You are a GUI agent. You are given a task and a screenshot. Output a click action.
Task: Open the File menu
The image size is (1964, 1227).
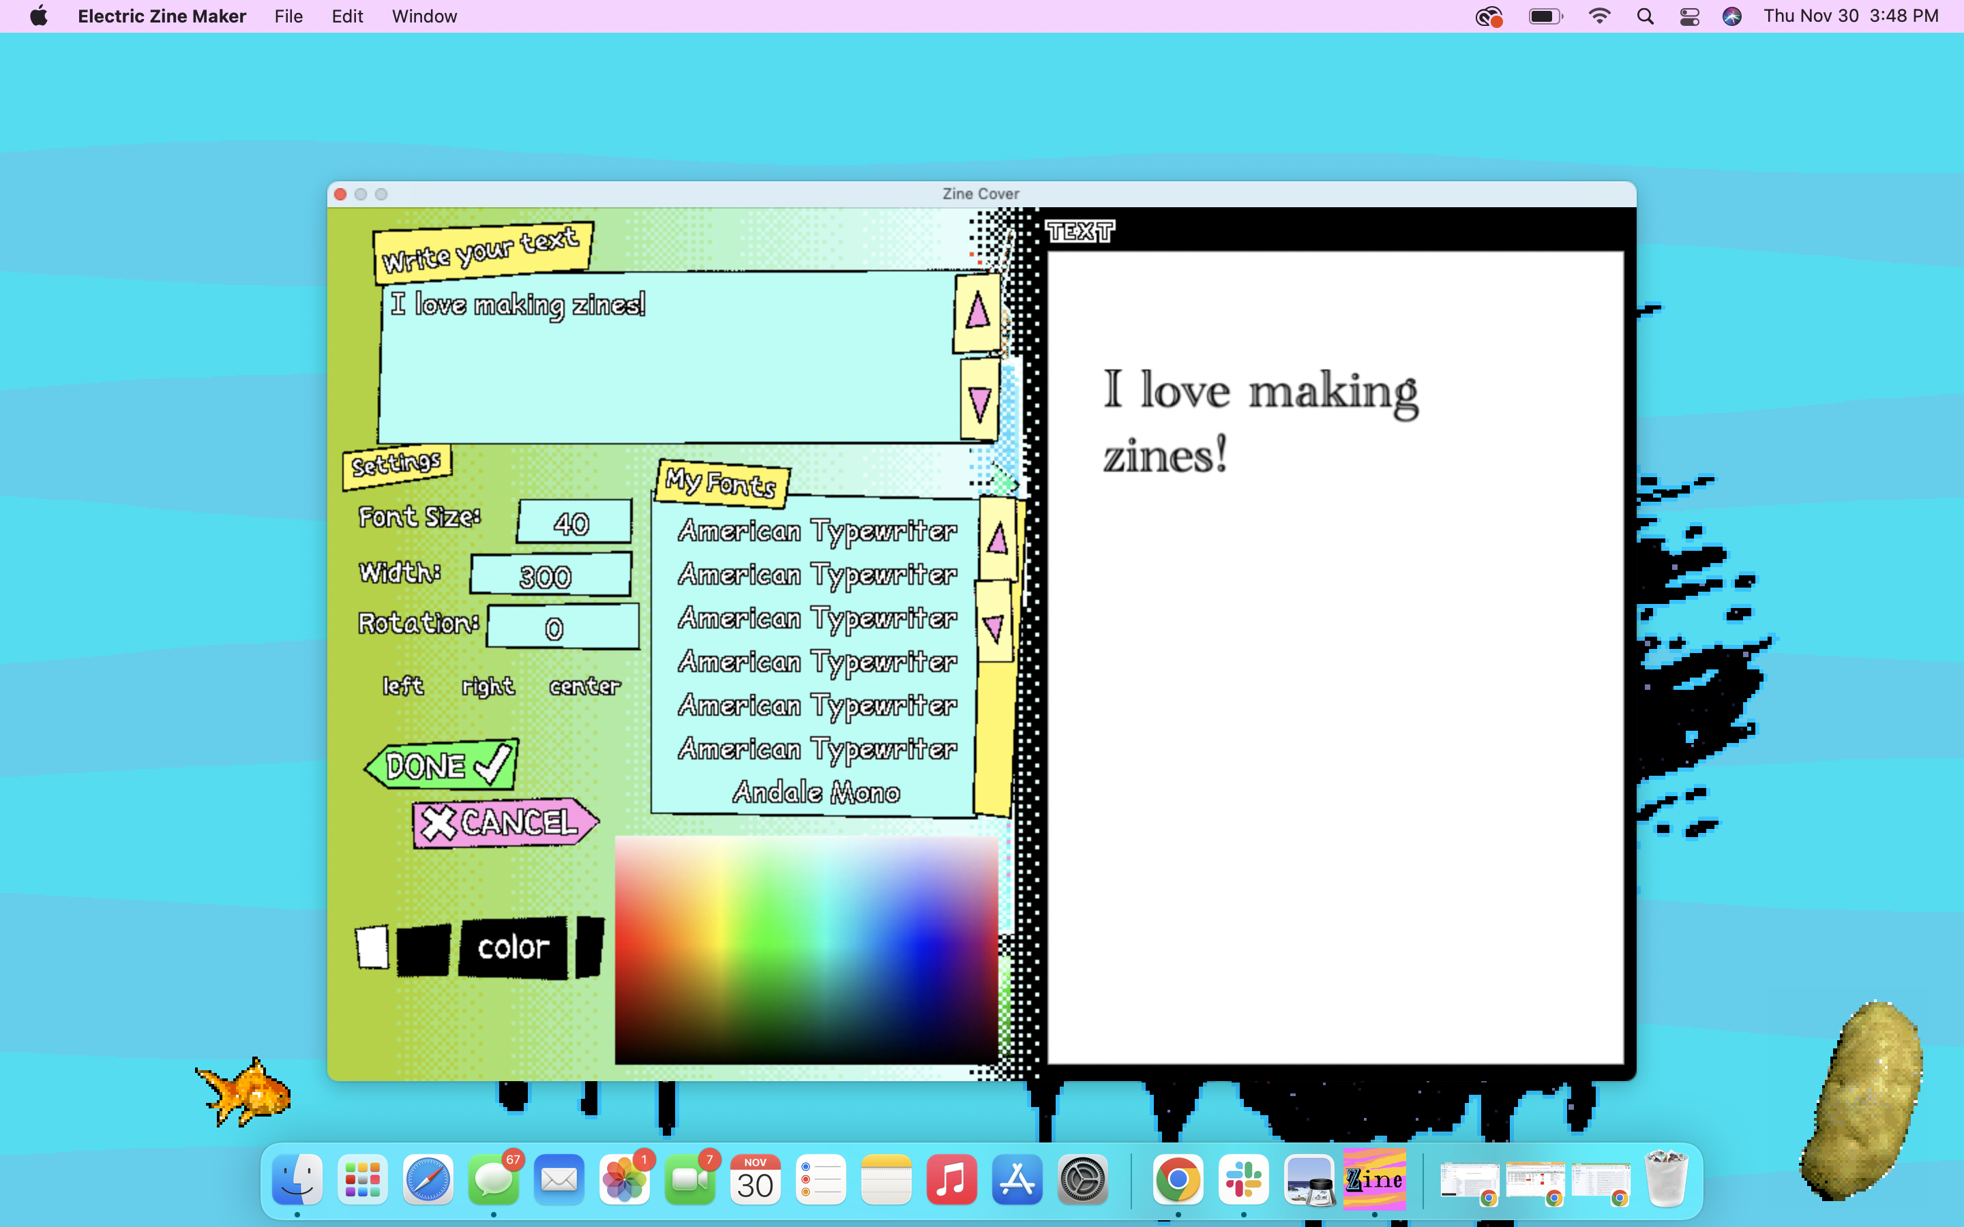click(x=288, y=16)
